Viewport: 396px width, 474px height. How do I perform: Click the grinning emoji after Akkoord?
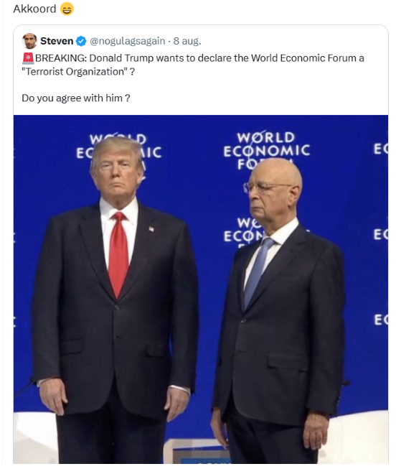click(67, 9)
